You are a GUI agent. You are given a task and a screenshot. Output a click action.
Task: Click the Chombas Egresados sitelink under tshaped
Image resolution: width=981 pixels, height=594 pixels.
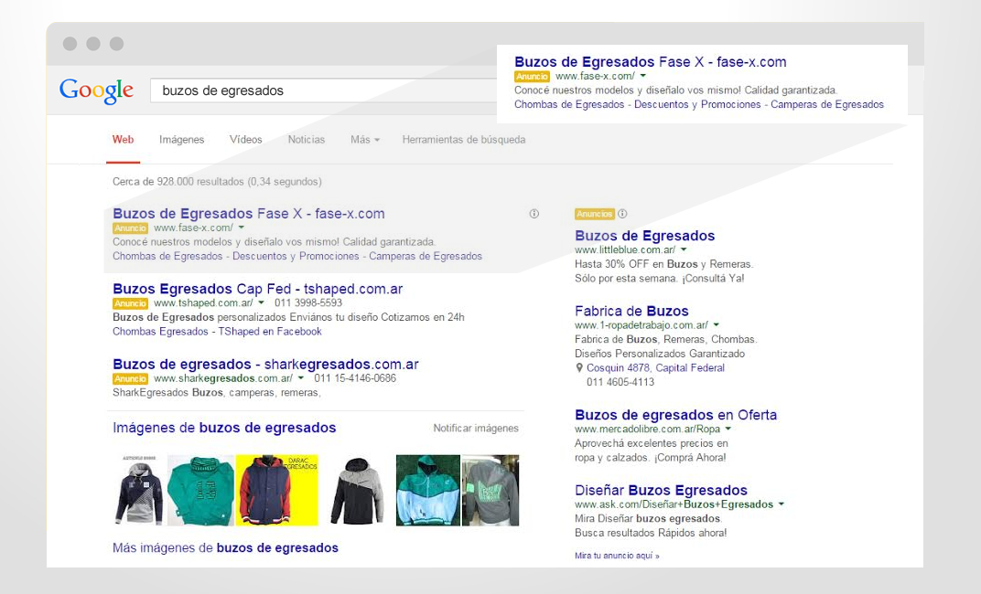click(x=160, y=332)
